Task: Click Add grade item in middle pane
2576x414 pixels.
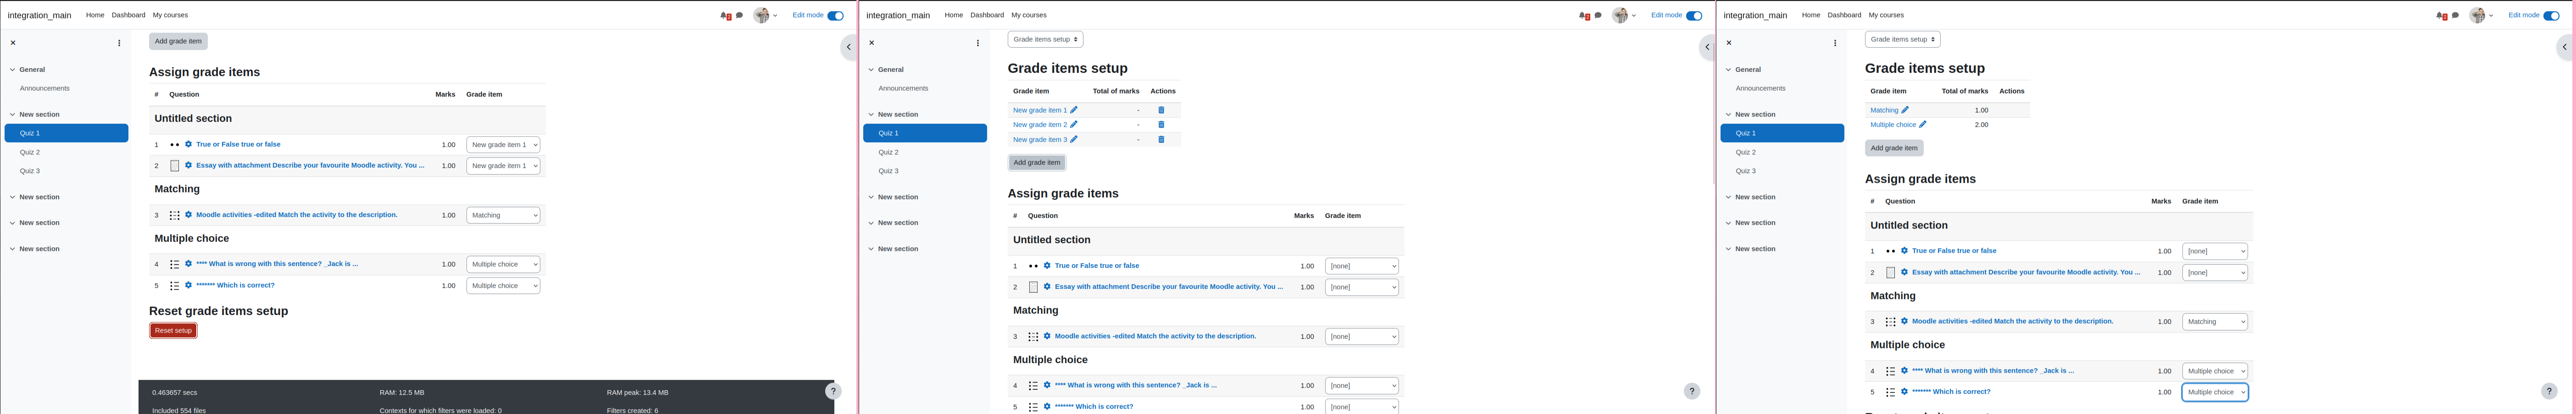Action: pyautogui.click(x=1037, y=163)
